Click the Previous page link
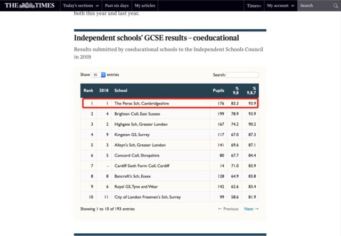The width and height of the screenshot is (341, 236). pos(229,209)
